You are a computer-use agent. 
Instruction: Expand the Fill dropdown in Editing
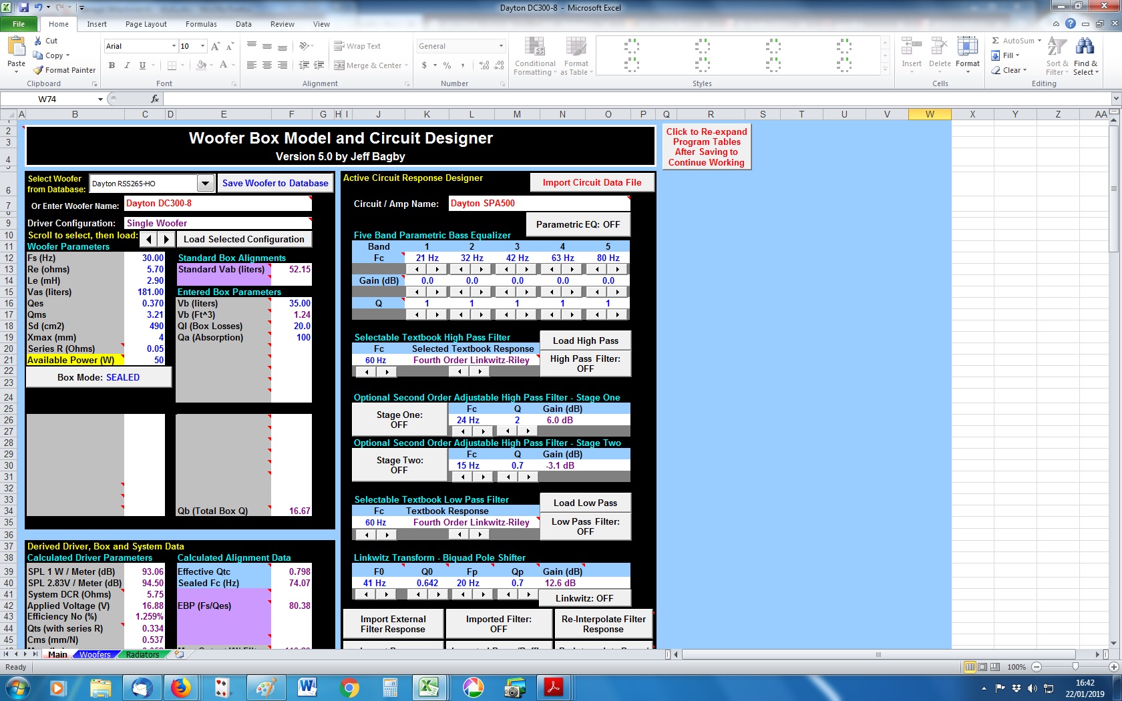[1017, 55]
